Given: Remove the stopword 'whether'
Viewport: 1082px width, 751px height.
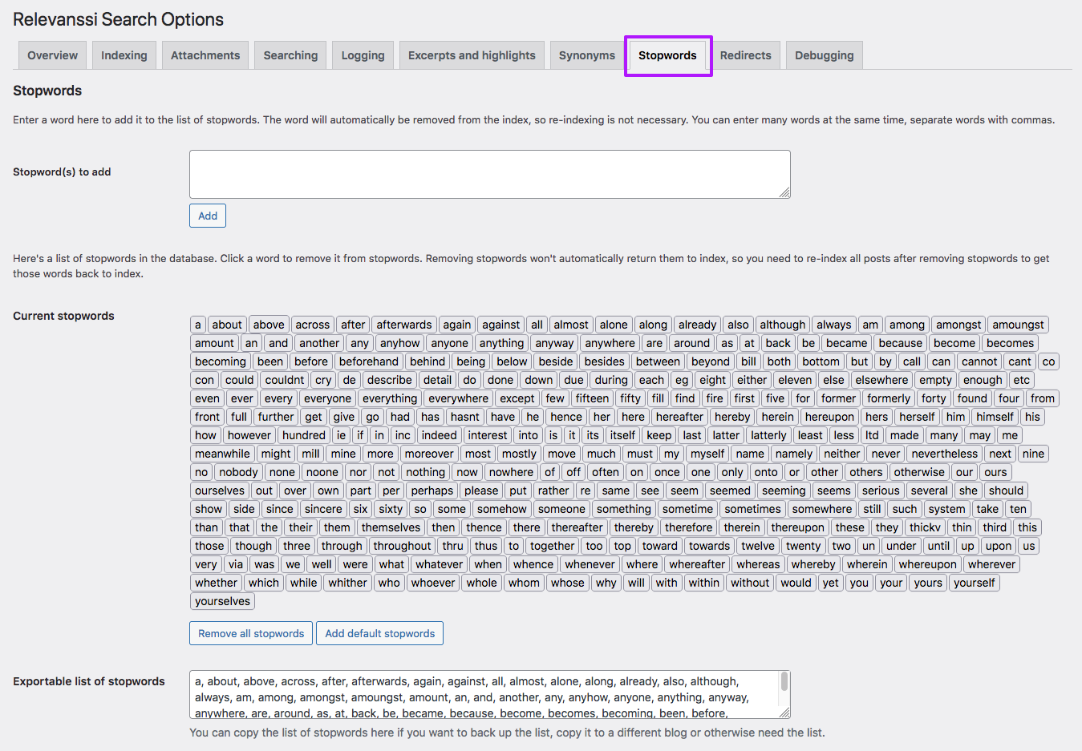Looking at the screenshot, I should click(217, 583).
